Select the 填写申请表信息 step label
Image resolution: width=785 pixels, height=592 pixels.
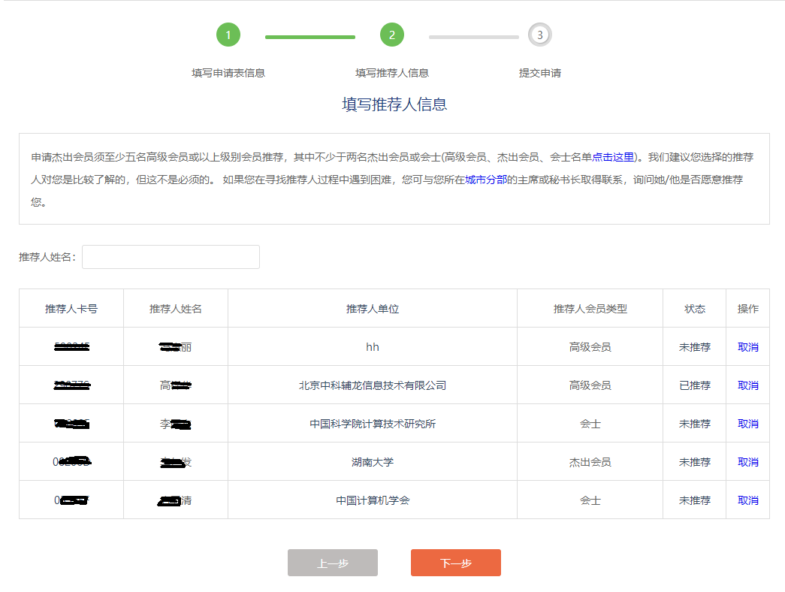[x=228, y=73]
